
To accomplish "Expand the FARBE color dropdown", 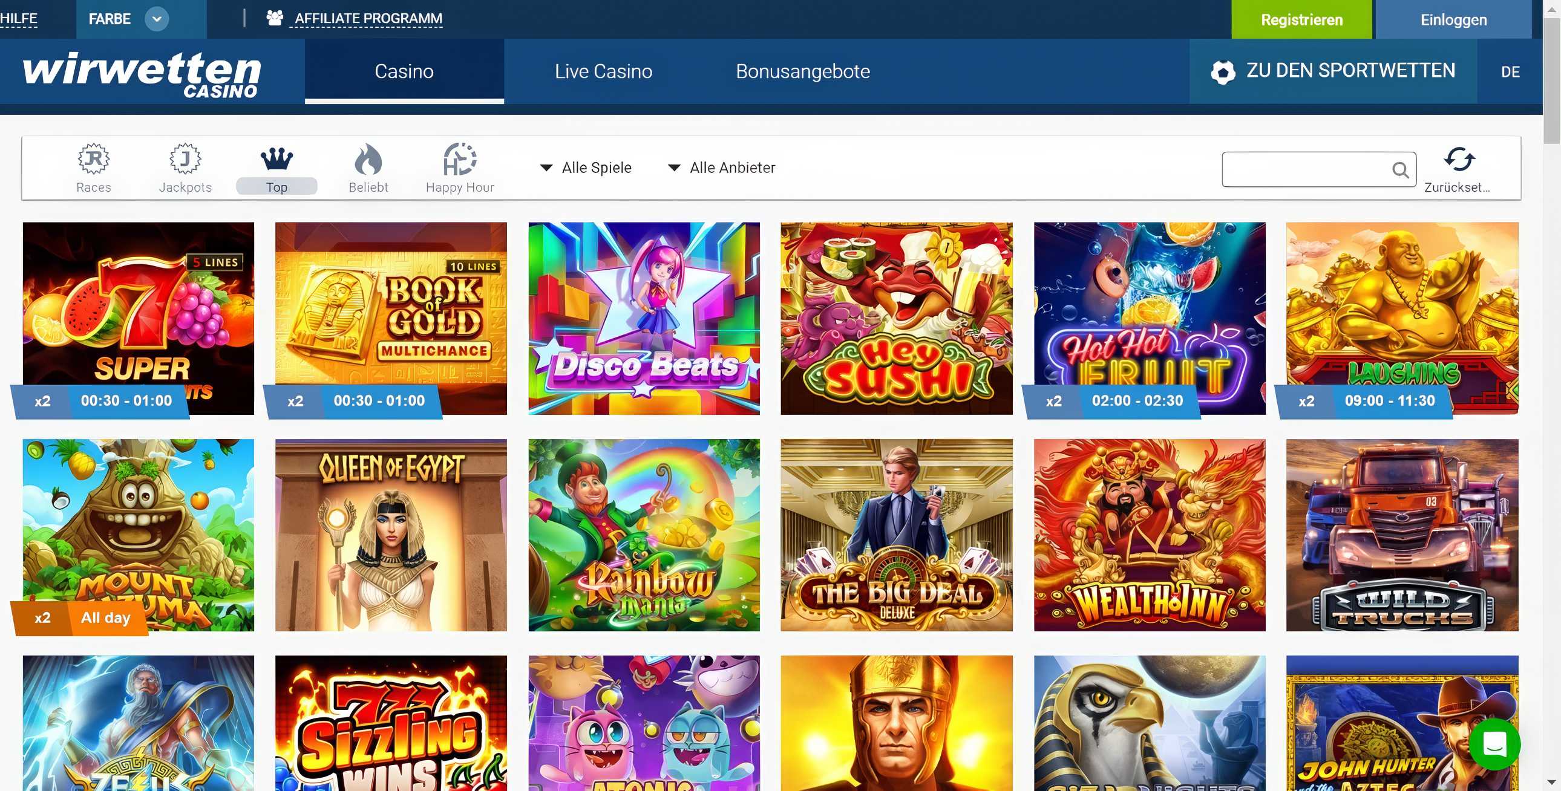I will click(156, 19).
